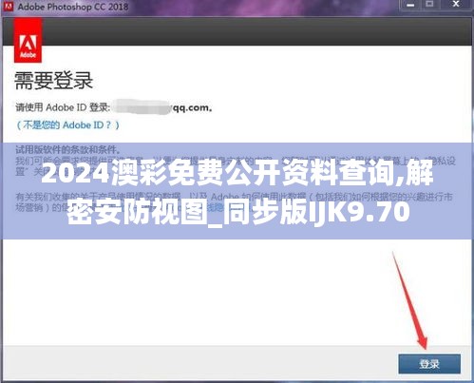Click the Adobe Photoshop CC 2018 title text

[73, 7]
